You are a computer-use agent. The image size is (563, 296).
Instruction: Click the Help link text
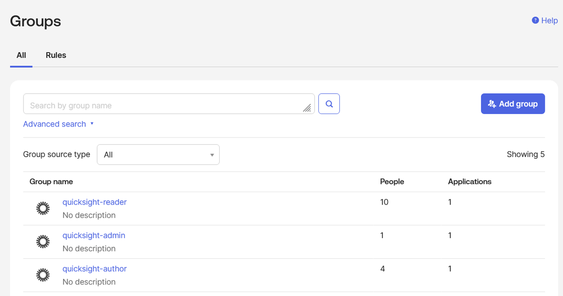point(549,21)
